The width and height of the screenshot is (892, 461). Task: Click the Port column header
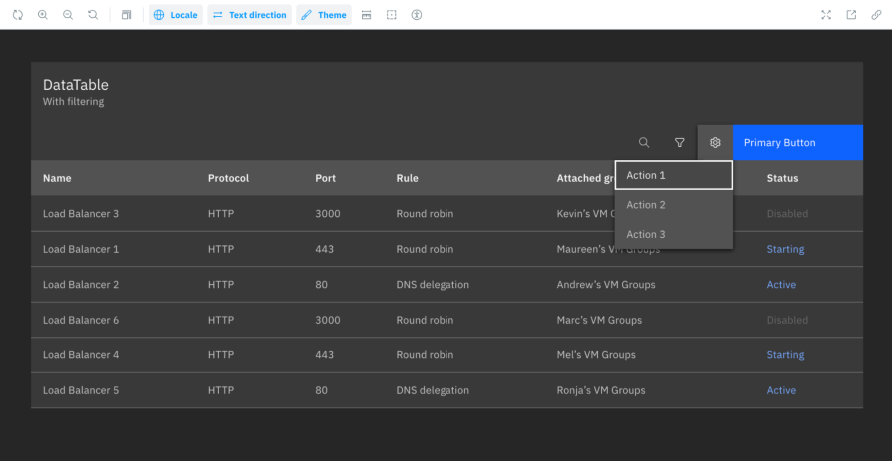coord(325,178)
